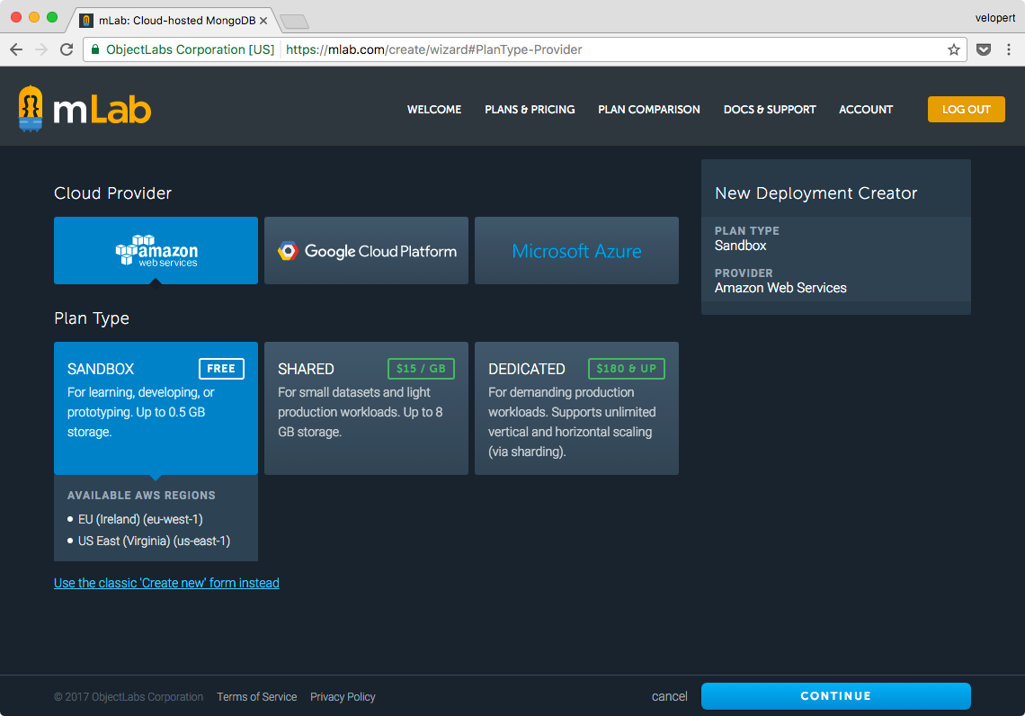Click the Amazon Web Services provider value in summary

(780, 288)
